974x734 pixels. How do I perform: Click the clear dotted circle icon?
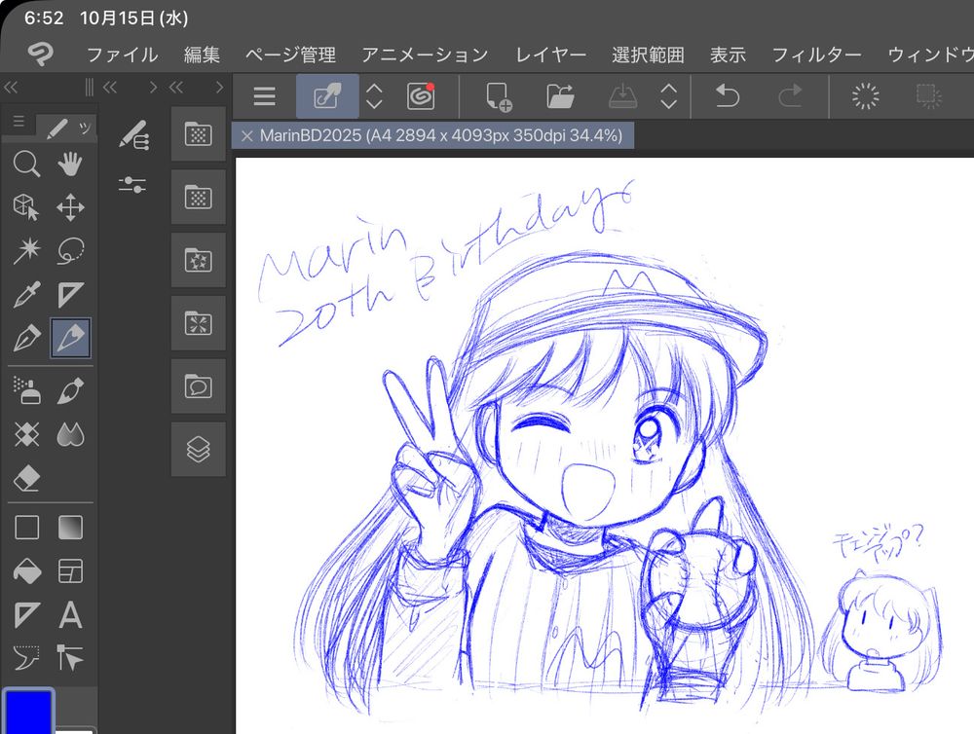(865, 96)
